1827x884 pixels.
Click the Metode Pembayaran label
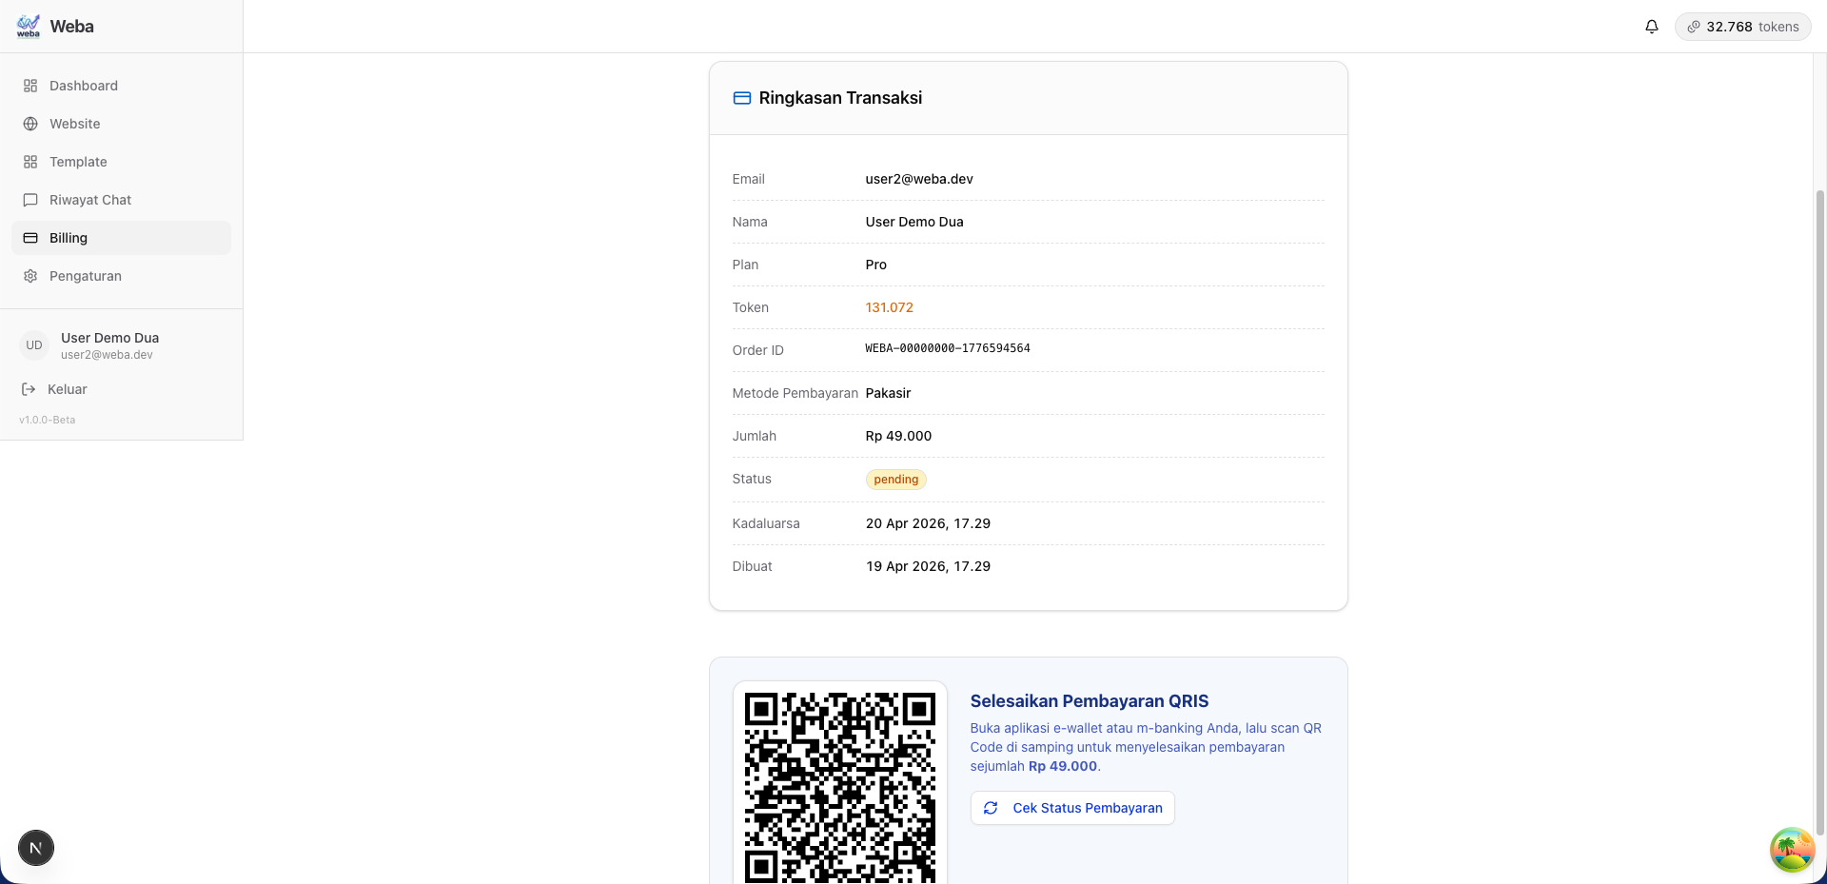point(796,393)
